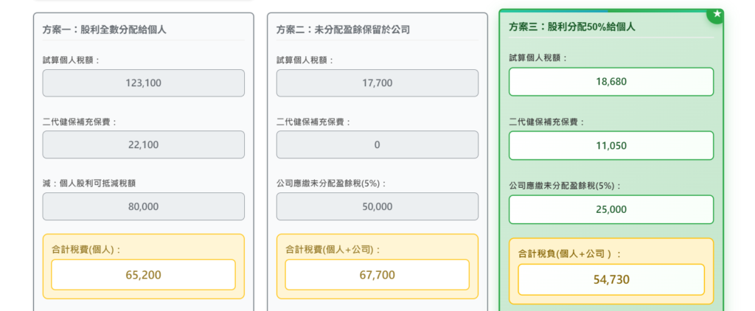755x311 pixels.
Task: Click the star badge on plan three
Action: 716,14
